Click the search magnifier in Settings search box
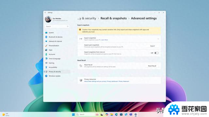Screen dimensions: 209x117 click(68, 26)
